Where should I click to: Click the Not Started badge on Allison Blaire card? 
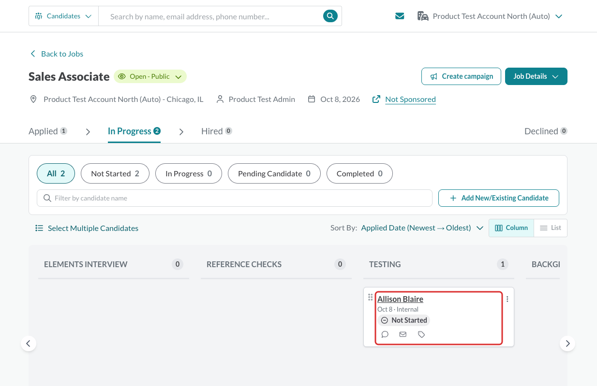pos(403,320)
